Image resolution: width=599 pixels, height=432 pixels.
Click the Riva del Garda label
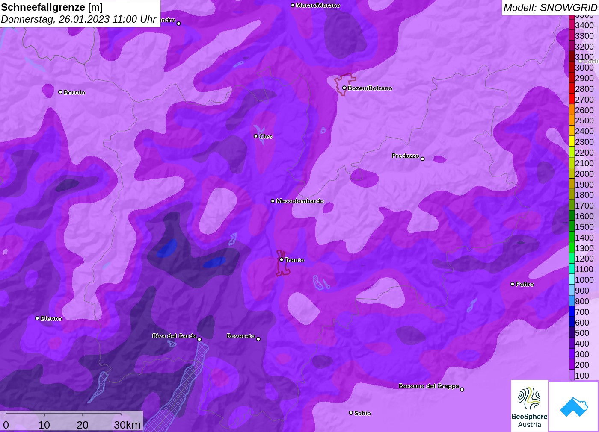pos(174,336)
